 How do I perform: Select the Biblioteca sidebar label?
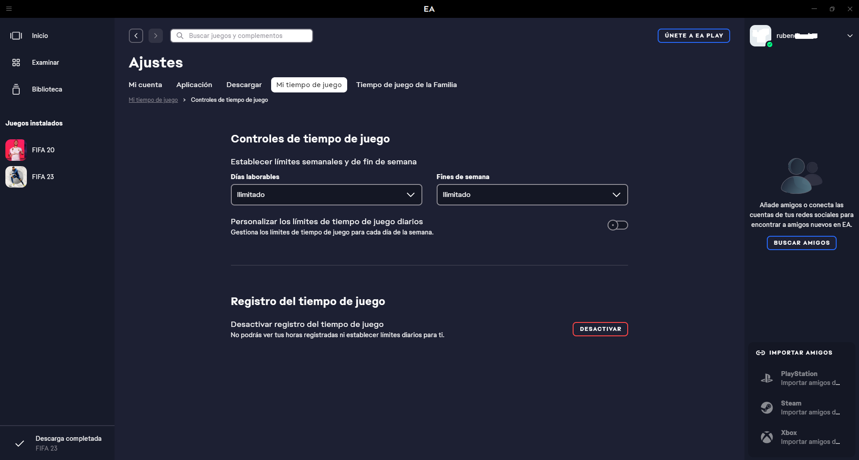(47, 89)
